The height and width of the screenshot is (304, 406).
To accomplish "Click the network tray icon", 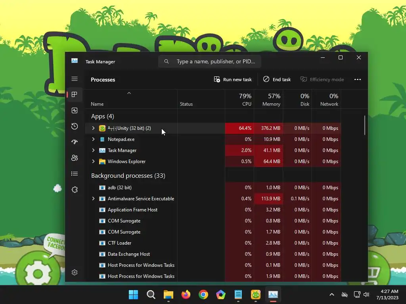I will pos(357,294).
